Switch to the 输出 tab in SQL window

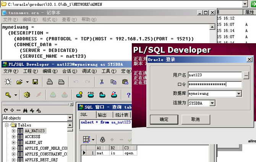click(x=102, y=115)
